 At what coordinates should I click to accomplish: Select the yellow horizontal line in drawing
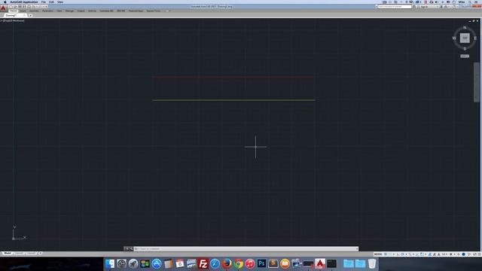(x=233, y=100)
